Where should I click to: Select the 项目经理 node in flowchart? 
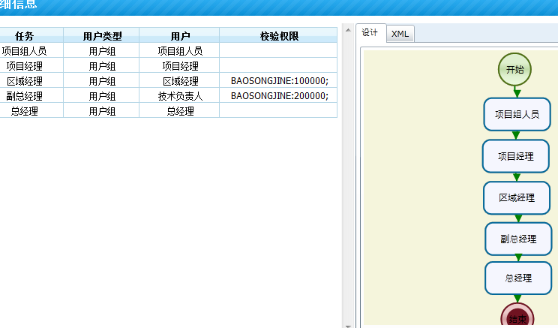516,156
